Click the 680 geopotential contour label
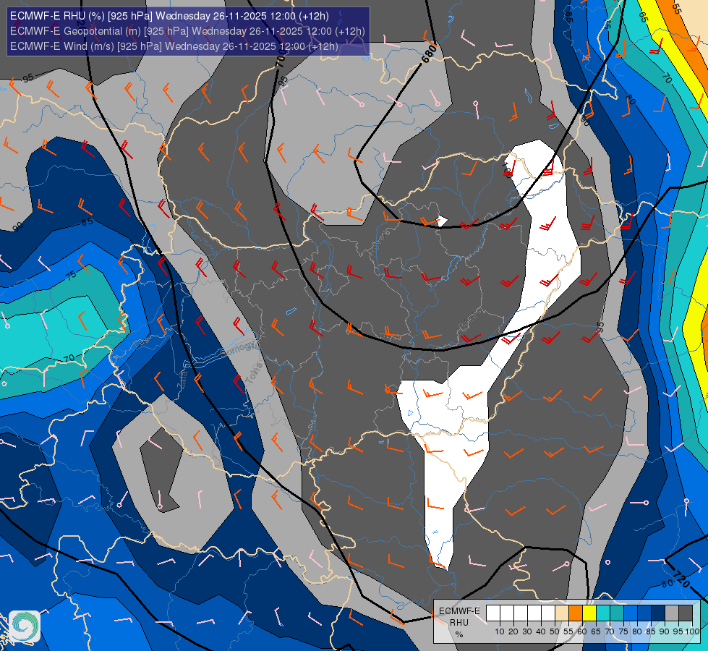The width and height of the screenshot is (708, 651). (429, 54)
